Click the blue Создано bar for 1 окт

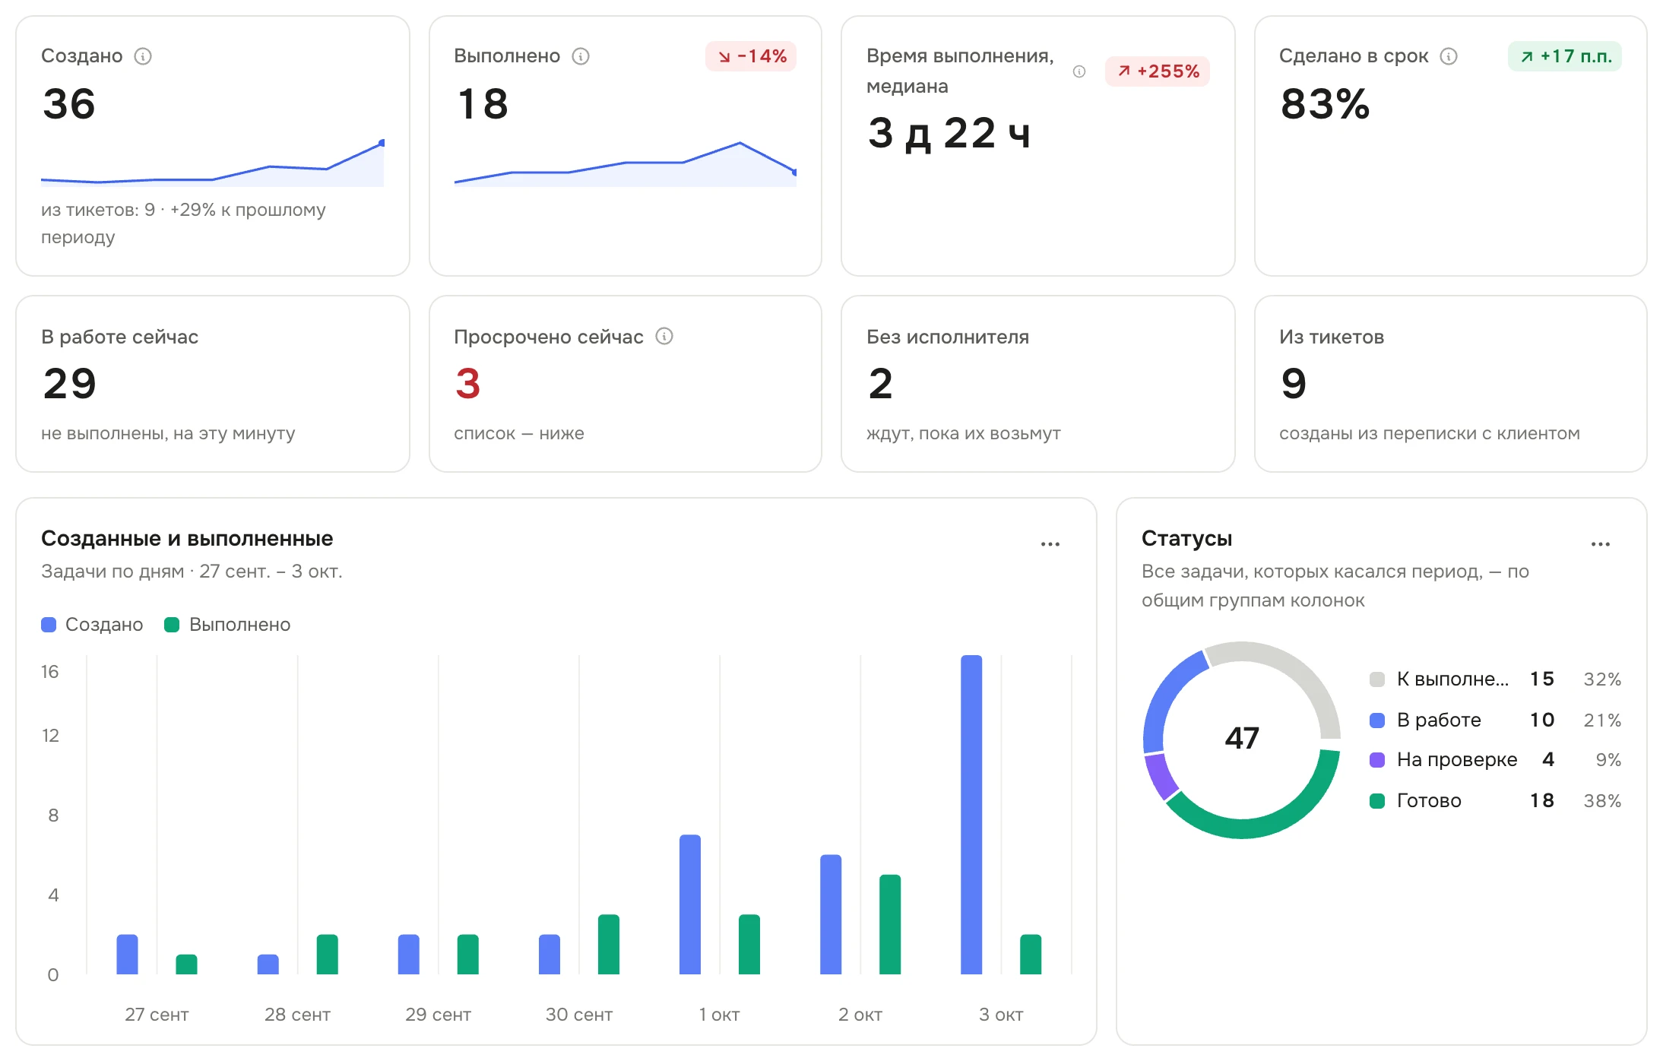pyautogui.click(x=690, y=904)
